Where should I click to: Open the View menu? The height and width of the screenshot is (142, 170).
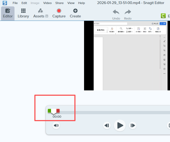(x=71, y=3)
